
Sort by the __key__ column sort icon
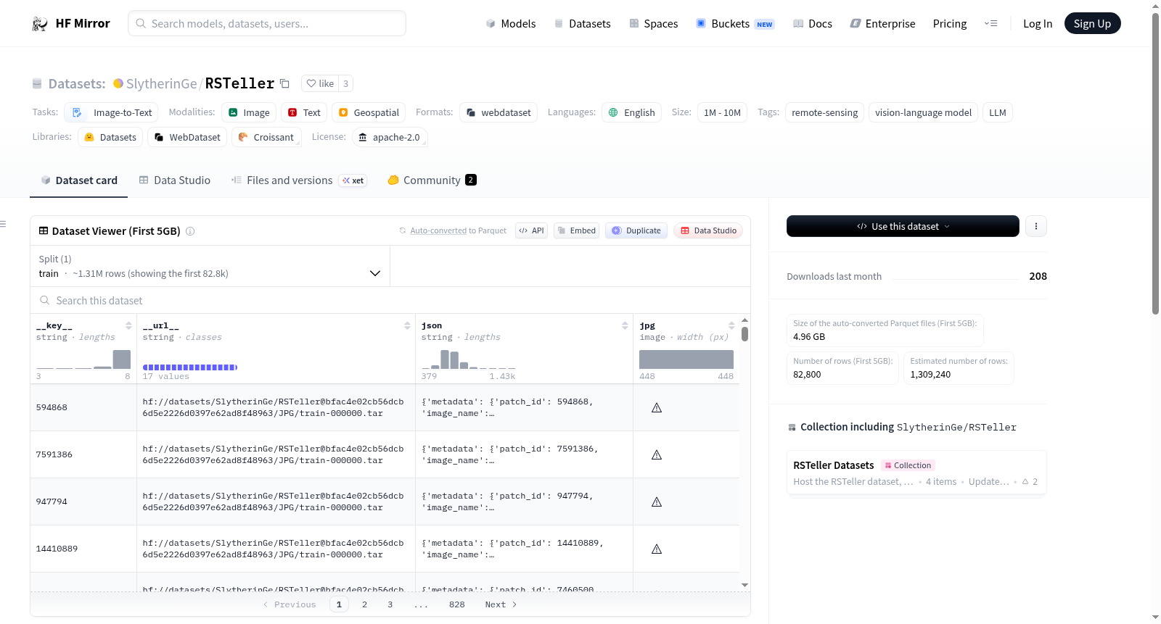pyautogui.click(x=128, y=325)
